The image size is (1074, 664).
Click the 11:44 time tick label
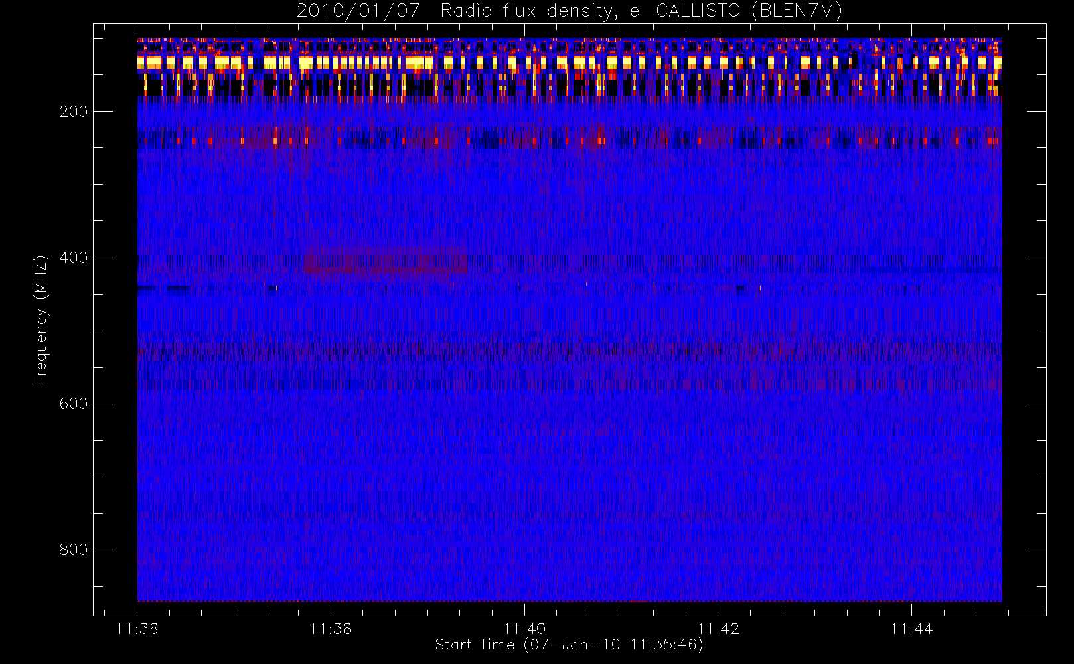(911, 629)
